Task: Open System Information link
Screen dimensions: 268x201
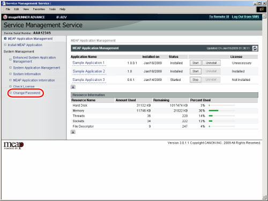Action: [x=27, y=74]
